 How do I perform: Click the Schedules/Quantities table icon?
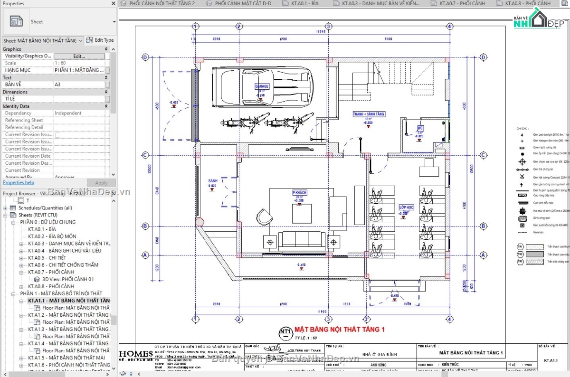pyautogui.click(x=14, y=208)
